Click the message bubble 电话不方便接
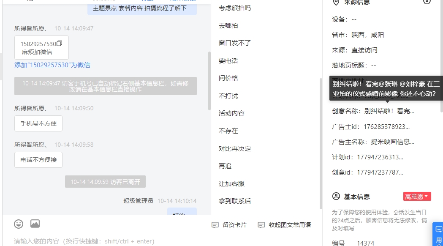 pos(38,160)
